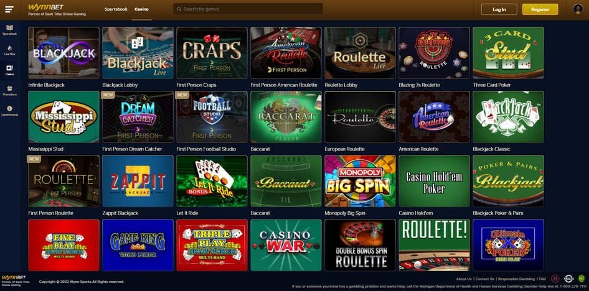Select the Casino War game tile

(286, 245)
